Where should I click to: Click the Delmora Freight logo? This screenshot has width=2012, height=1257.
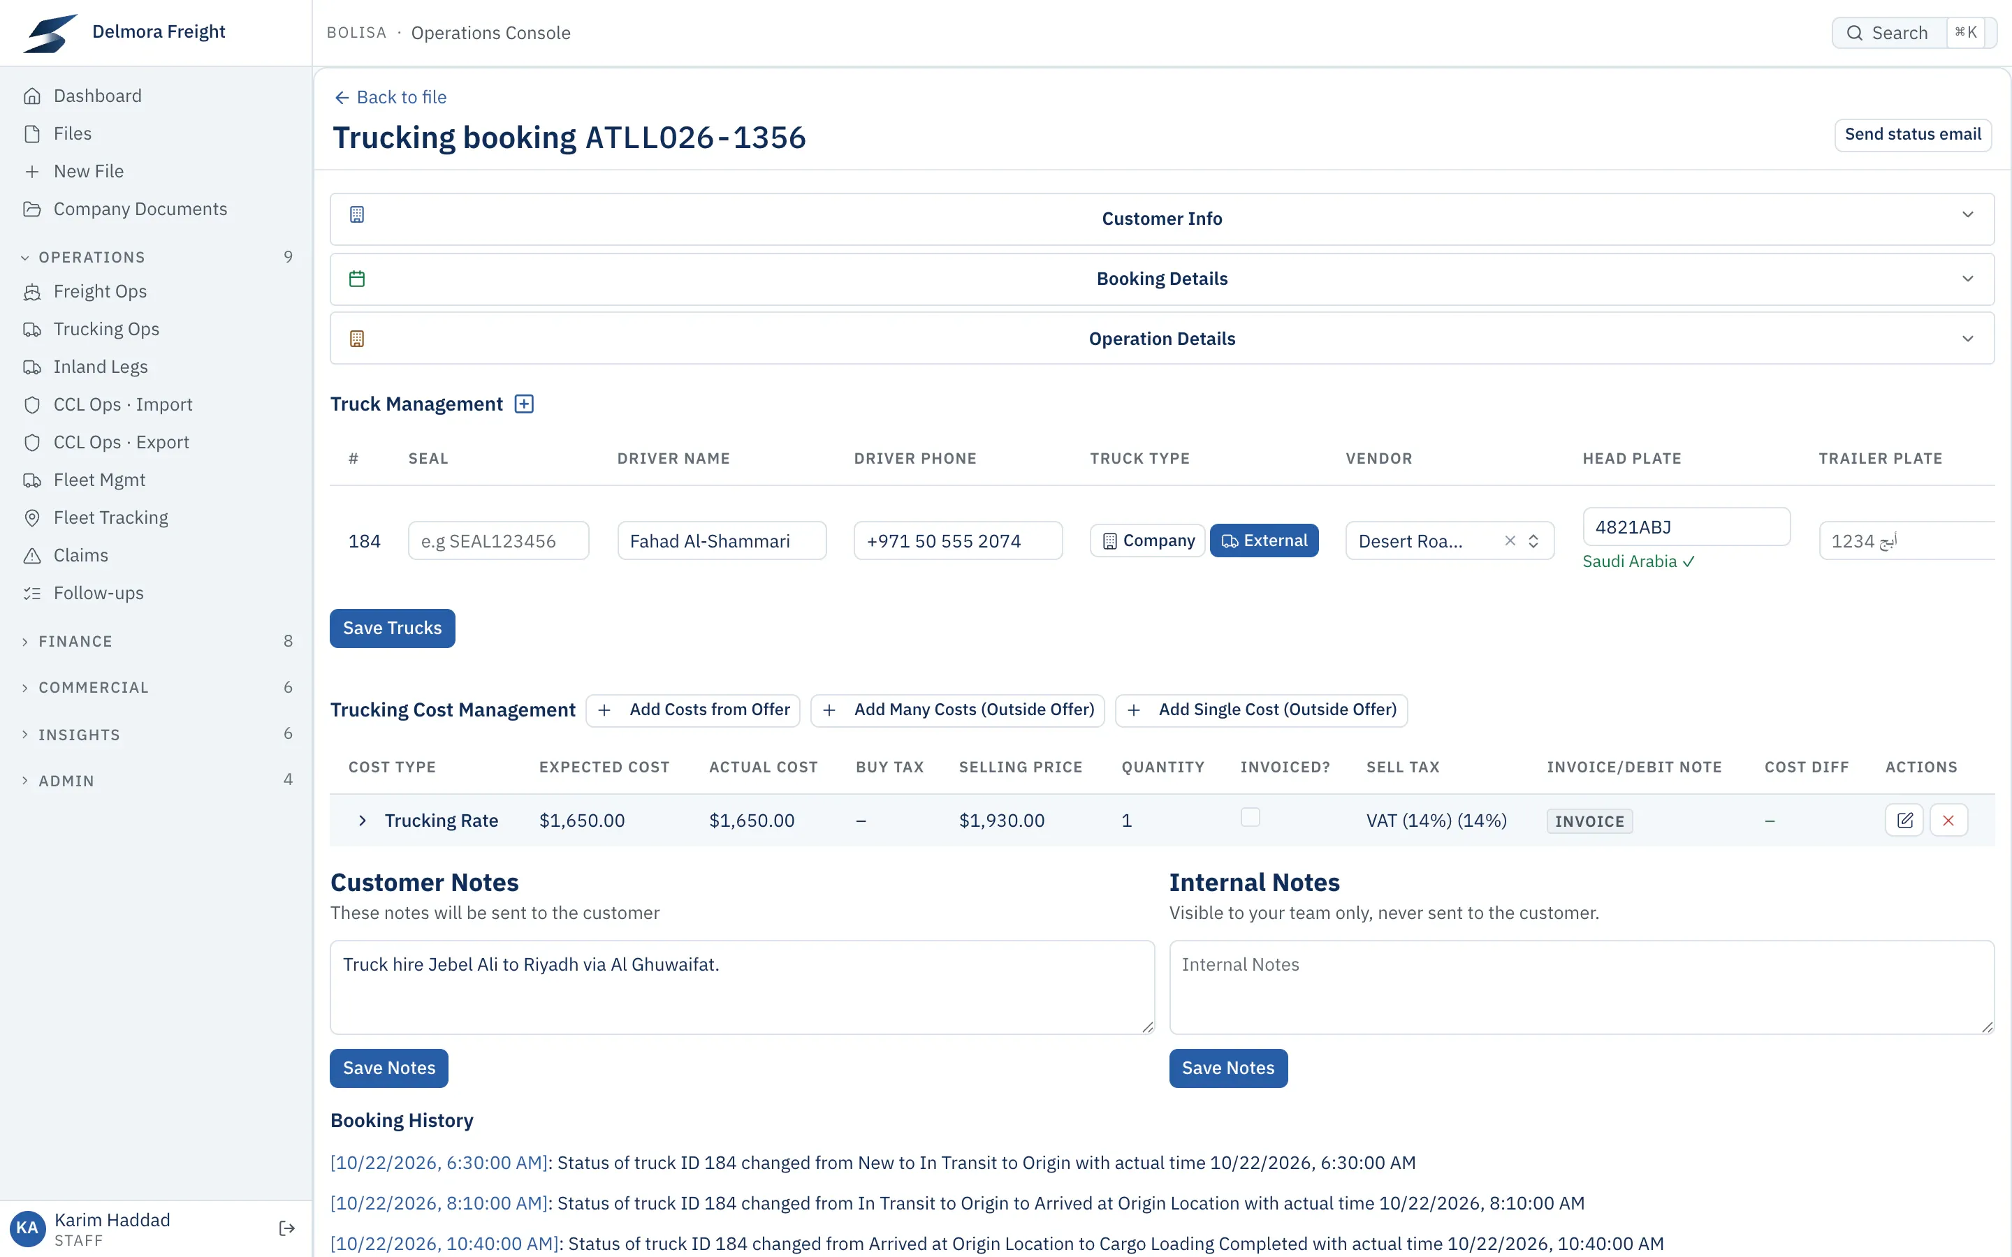coord(50,32)
